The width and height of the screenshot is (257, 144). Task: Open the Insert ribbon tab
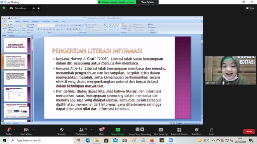[x=18, y=21]
